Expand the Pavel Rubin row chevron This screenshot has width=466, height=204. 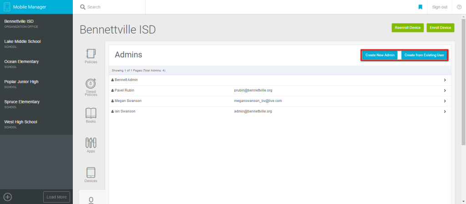click(445, 91)
